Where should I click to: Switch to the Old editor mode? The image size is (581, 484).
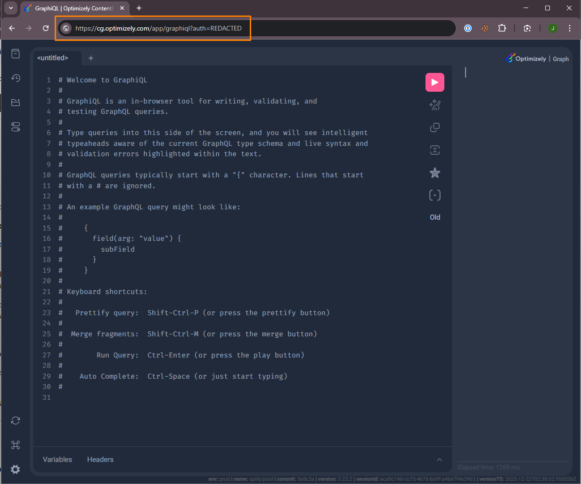click(x=434, y=217)
